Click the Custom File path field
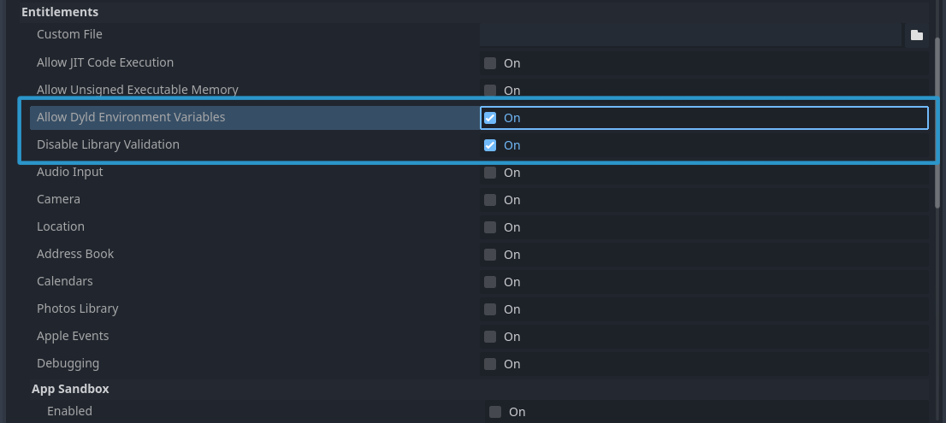Image resolution: width=946 pixels, height=423 pixels. (x=690, y=35)
